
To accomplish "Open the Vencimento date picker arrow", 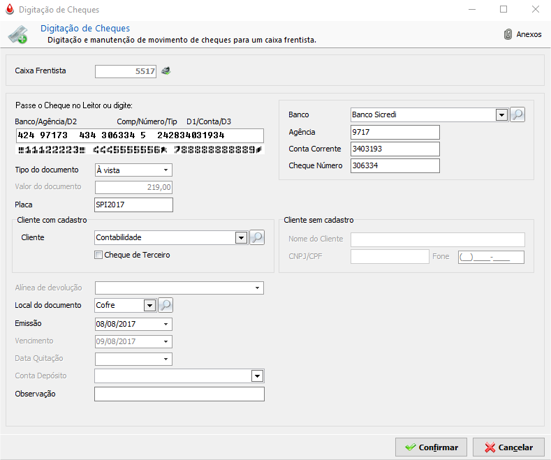I will click(x=166, y=341).
